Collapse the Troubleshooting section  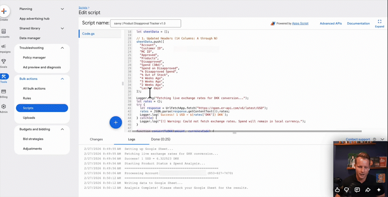[x=63, y=48]
